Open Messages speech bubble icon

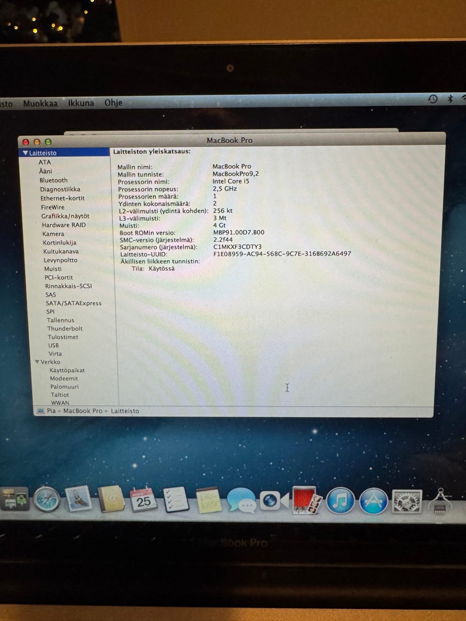tap(241, 501)
